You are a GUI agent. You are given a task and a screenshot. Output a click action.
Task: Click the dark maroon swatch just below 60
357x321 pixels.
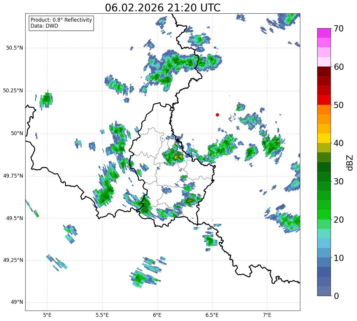click(324, 71)
